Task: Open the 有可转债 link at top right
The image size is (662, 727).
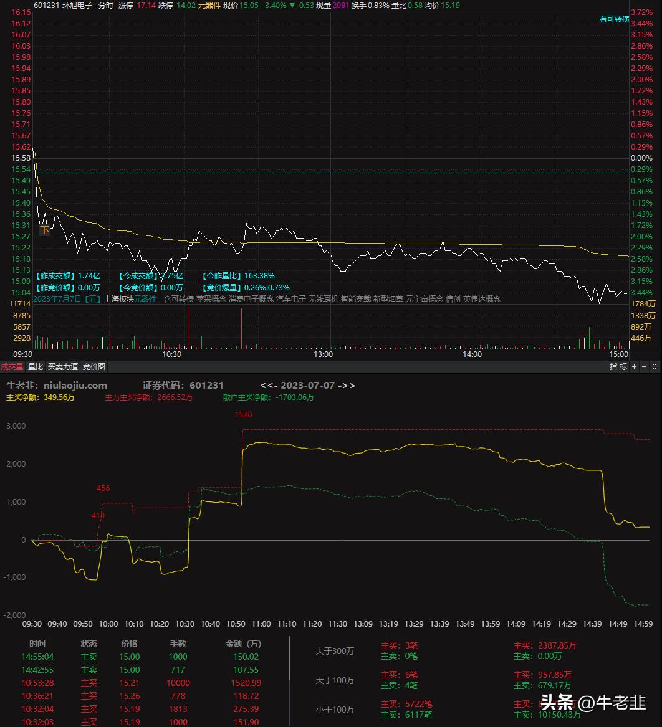Action: coord(615,19)
